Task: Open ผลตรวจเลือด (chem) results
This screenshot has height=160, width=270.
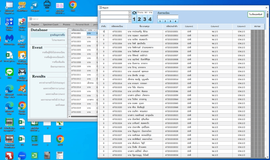Action: pyautogui.click(x=55, y=94)
